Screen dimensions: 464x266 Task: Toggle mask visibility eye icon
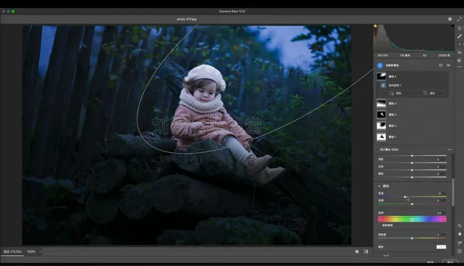click(x=448, y=65)
